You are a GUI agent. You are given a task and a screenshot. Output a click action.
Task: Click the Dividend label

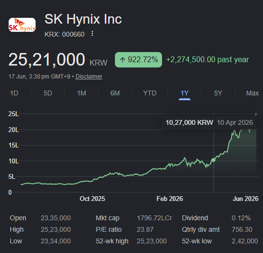coord(195,218)
